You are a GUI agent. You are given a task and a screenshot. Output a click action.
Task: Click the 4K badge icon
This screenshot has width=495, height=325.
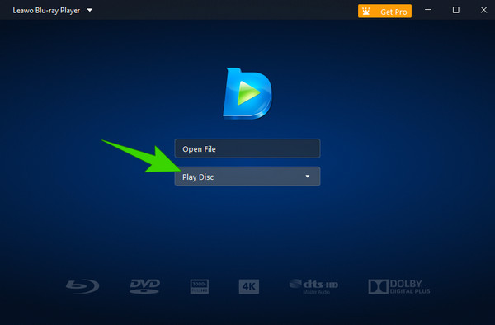249,286
